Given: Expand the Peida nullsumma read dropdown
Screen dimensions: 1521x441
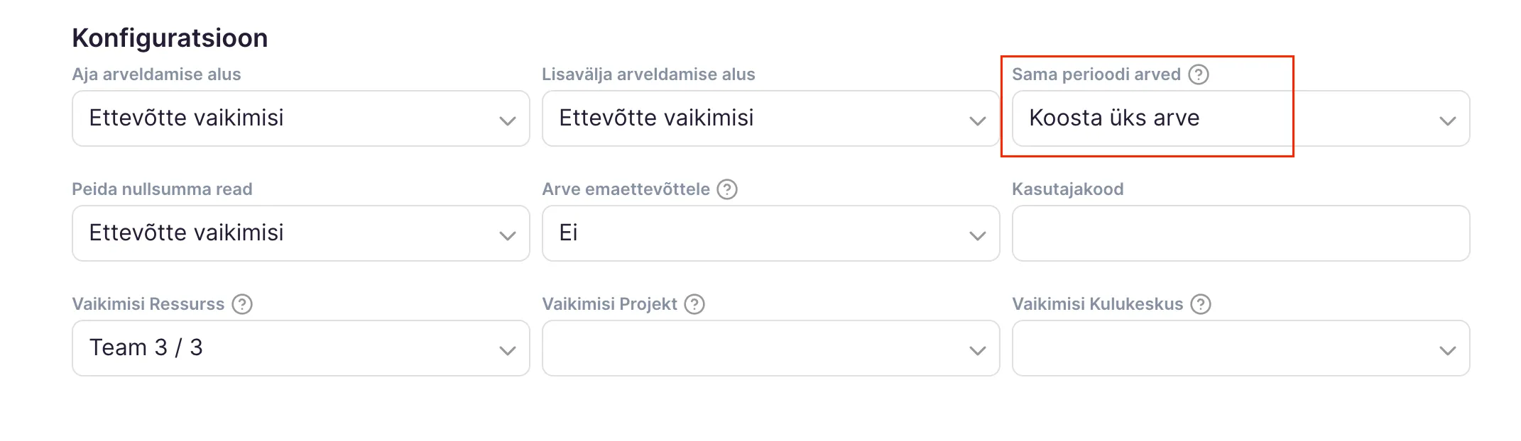Looking at the screenshot, I should [x=300, y=233].
